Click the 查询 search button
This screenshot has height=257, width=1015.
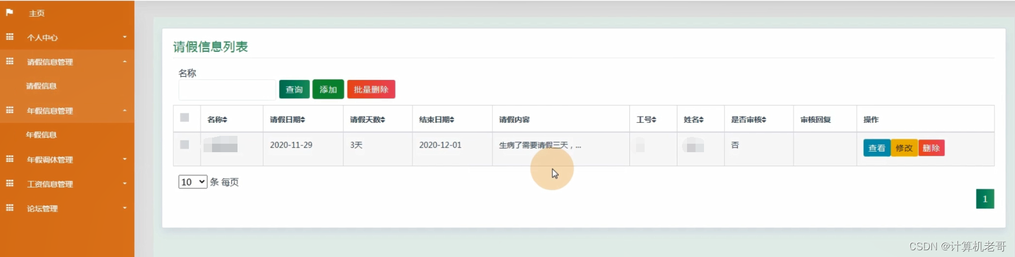click(294, 89)
